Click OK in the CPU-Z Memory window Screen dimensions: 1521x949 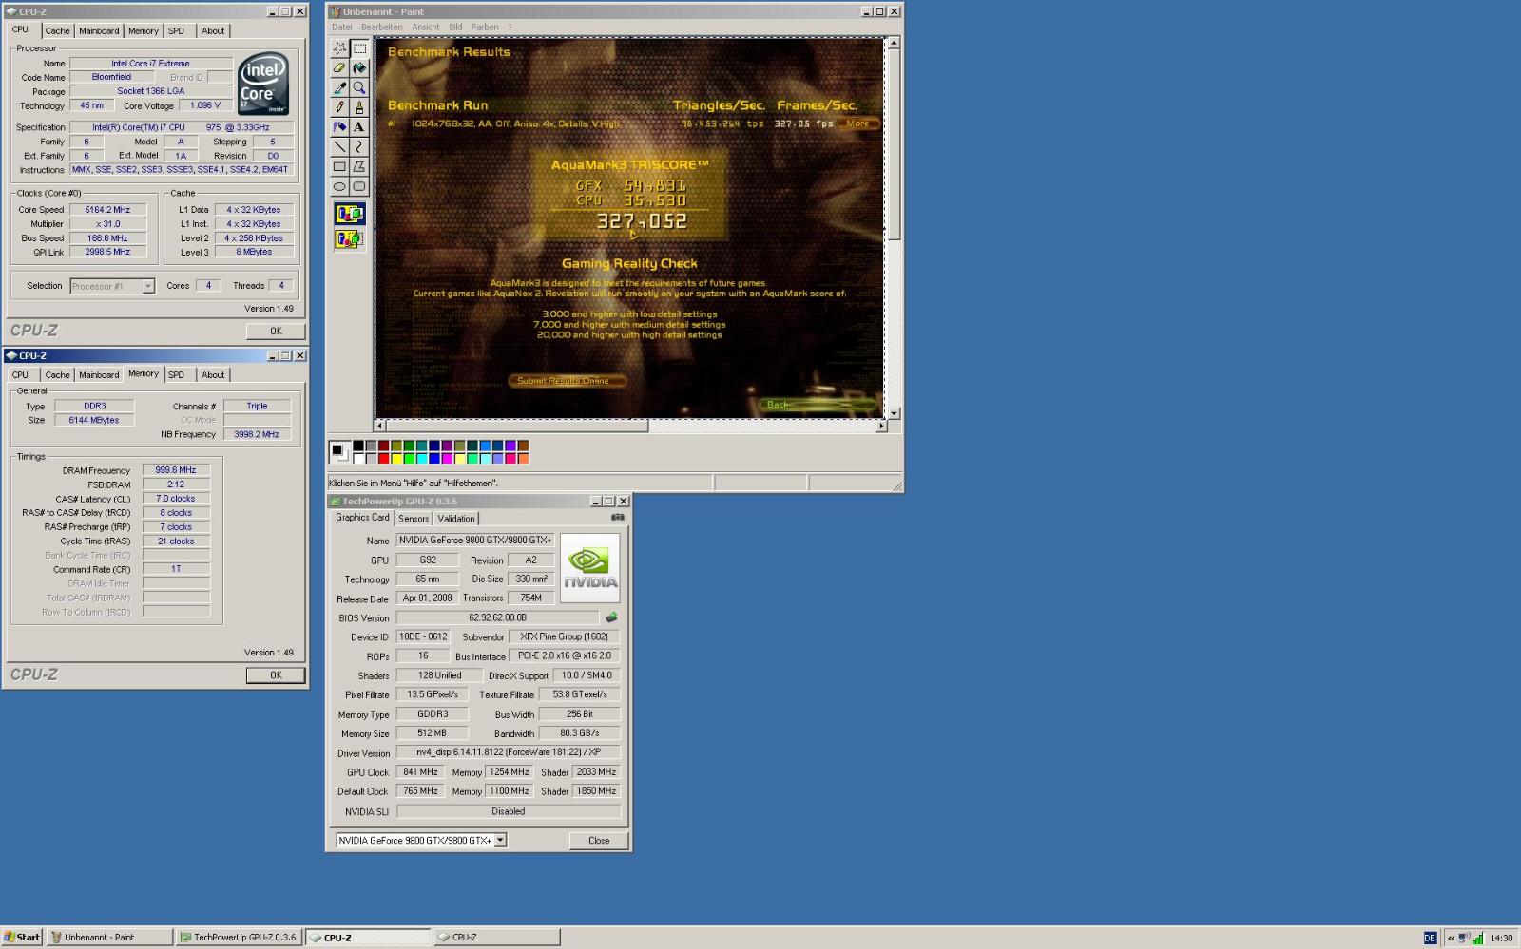pos(276,675)
